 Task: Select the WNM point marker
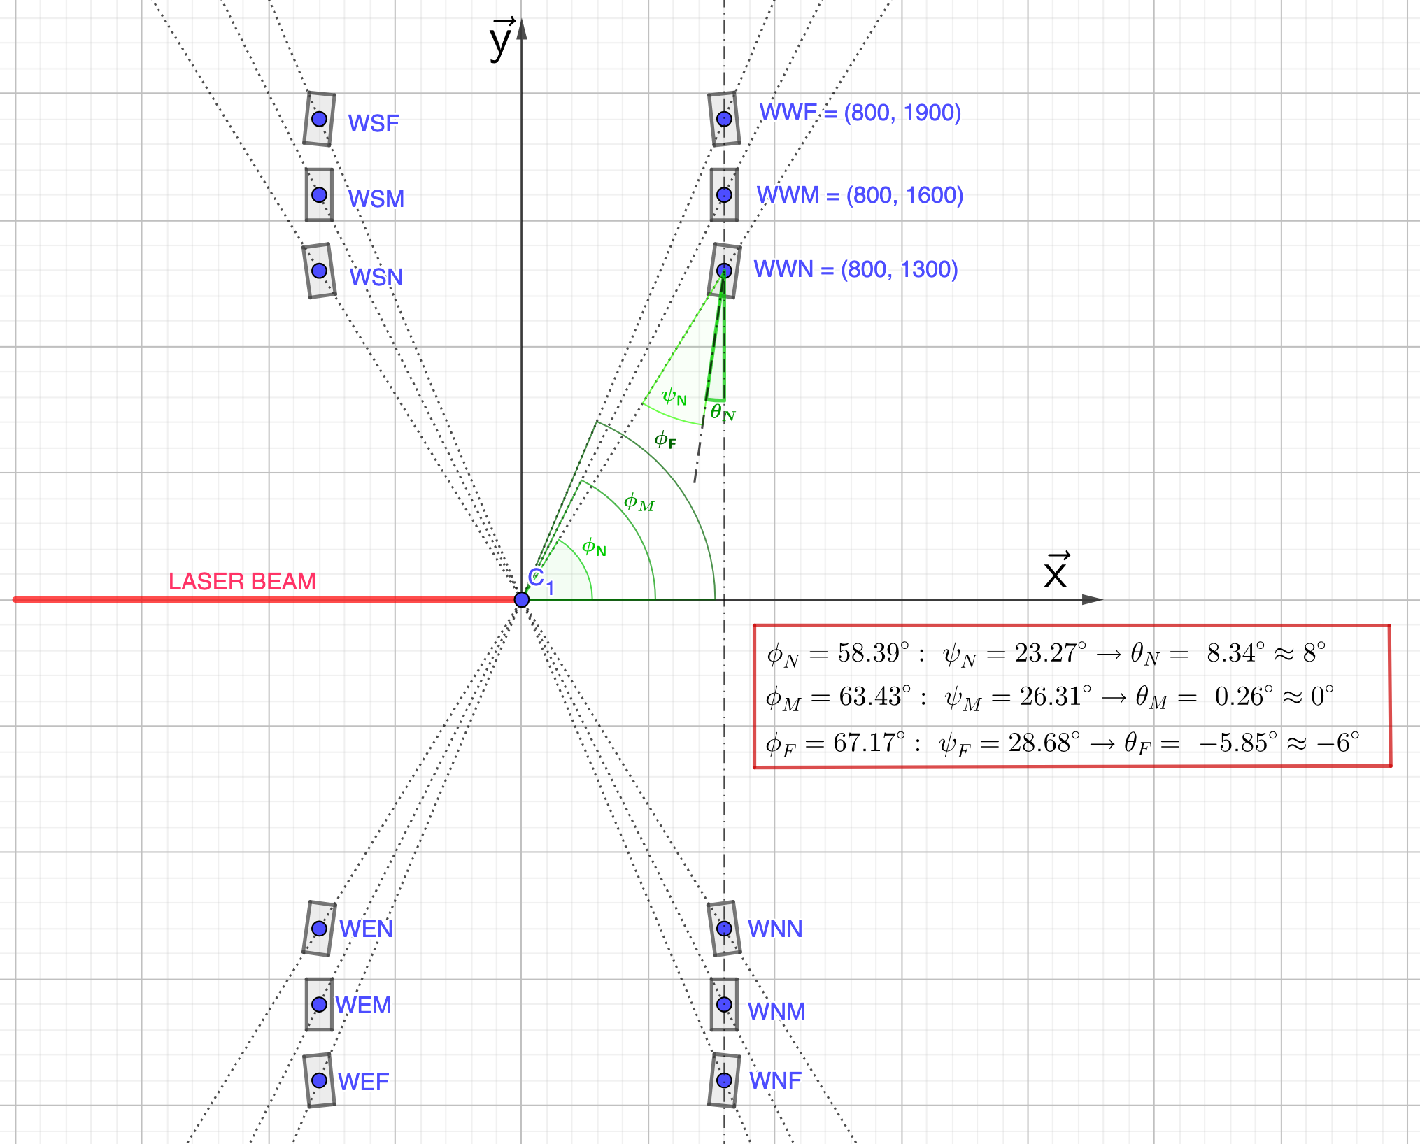[x=724, y=1004]
